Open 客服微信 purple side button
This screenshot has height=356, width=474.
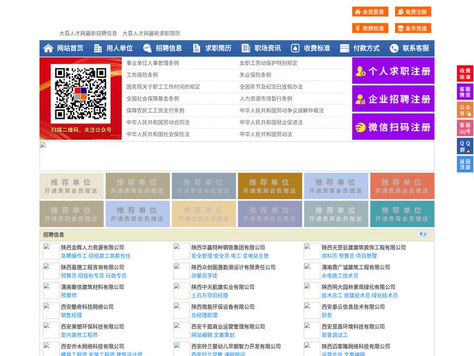coord(465,92)
